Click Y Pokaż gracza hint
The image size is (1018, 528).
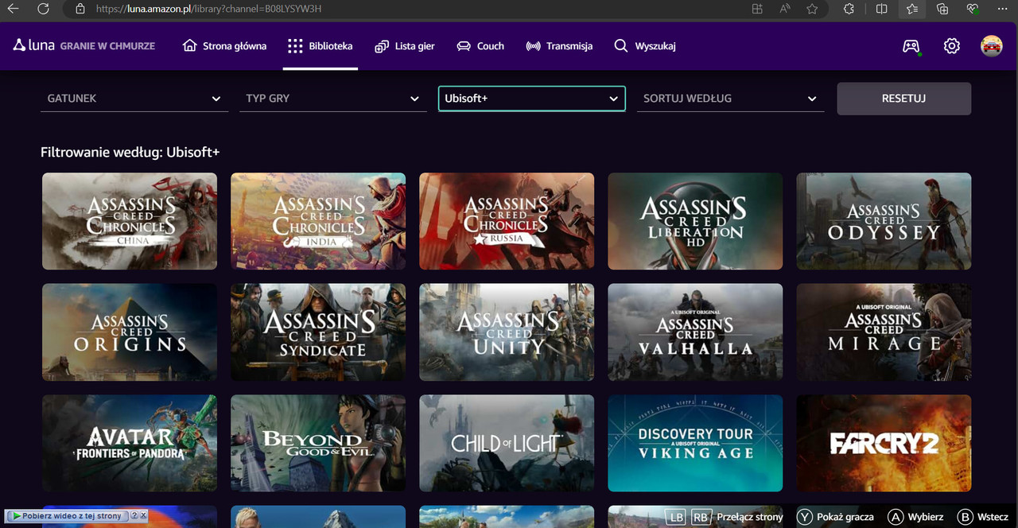point(834,517)
